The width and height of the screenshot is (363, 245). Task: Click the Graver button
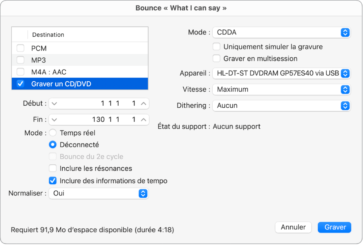tap(334, 227)
